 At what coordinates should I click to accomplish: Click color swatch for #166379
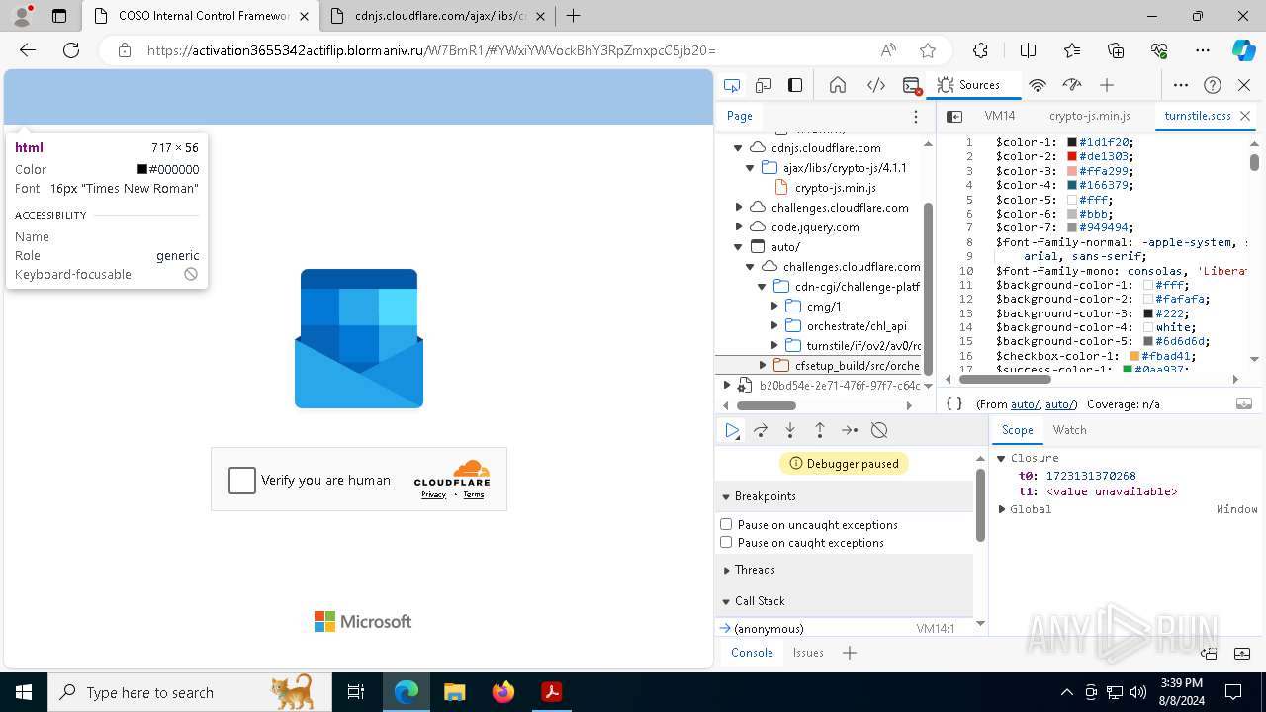[1072, 185]
